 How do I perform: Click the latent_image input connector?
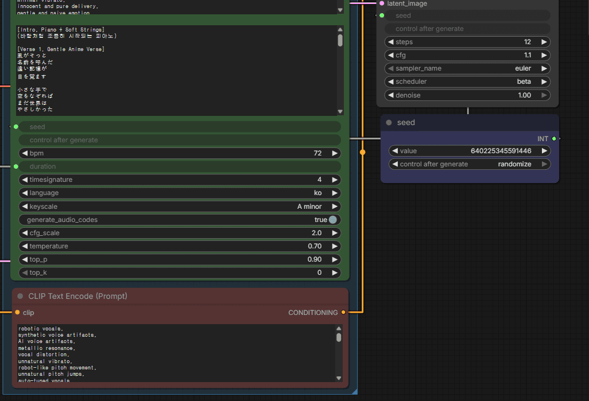(382, 3)
